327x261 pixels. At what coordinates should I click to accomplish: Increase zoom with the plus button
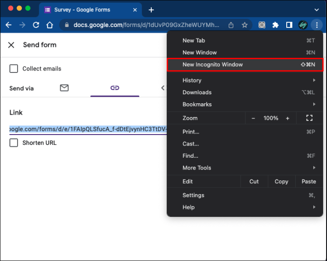point(288,118)
